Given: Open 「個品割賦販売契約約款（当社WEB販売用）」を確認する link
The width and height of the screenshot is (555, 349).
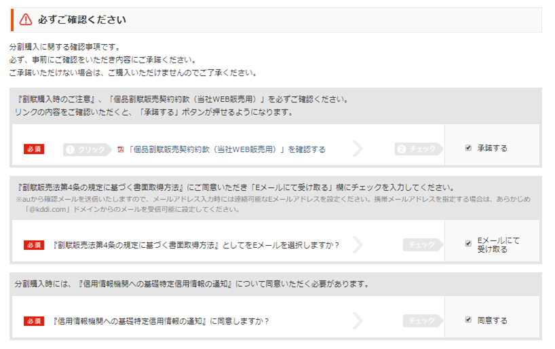Looking at the screenshot, I should [227, 149].
